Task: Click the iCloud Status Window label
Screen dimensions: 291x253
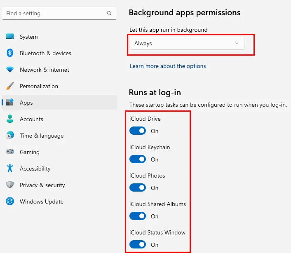Action: point(157,232)
